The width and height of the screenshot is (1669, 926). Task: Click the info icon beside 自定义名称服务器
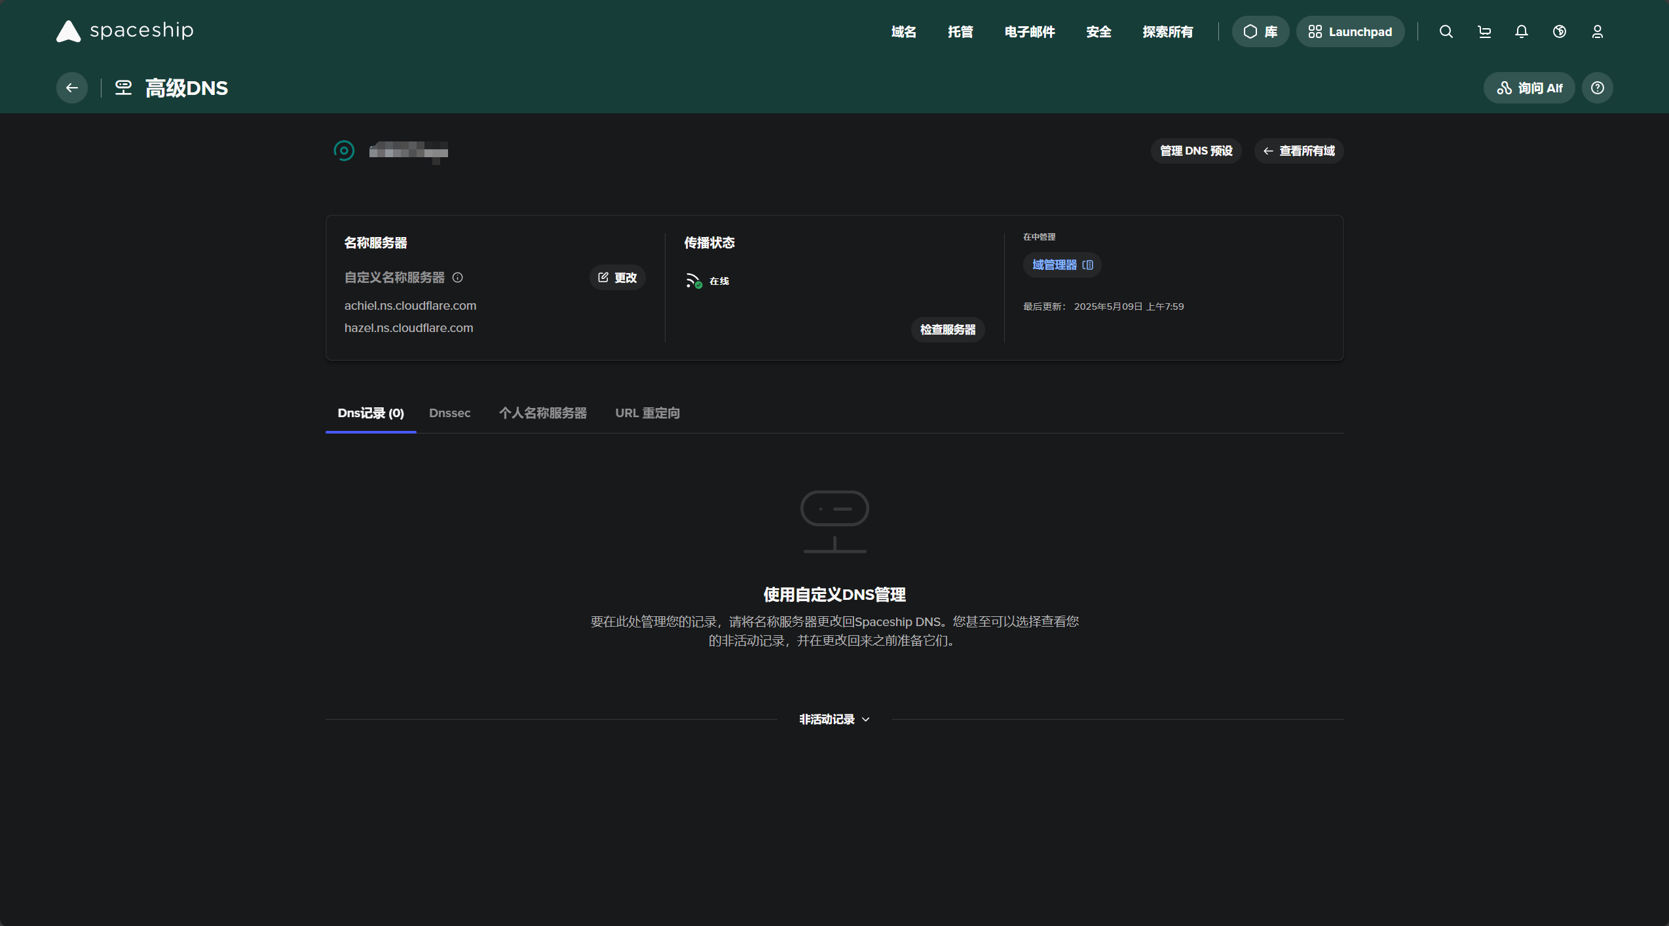click(x=458, y=278)
